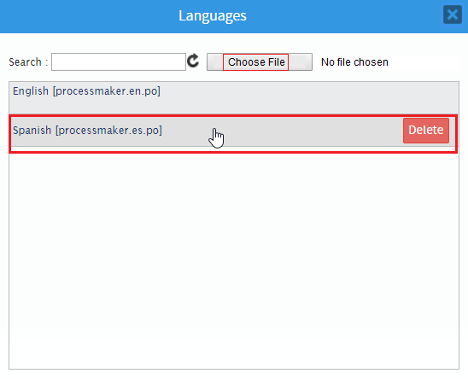Open the Choose File browser button
The width and height of the screenshot is (468, 379).
(256, 62)
